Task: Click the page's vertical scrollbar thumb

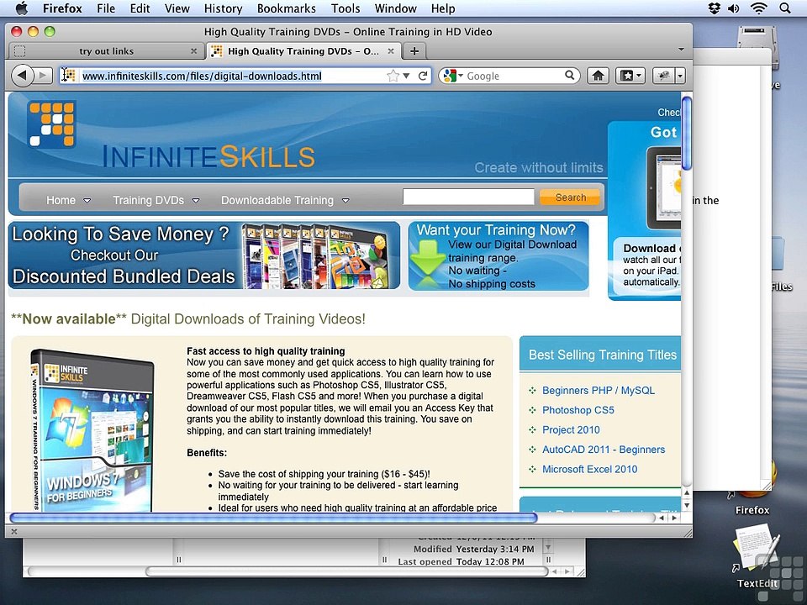Action: pyautogui.click(x=686, y=133)
